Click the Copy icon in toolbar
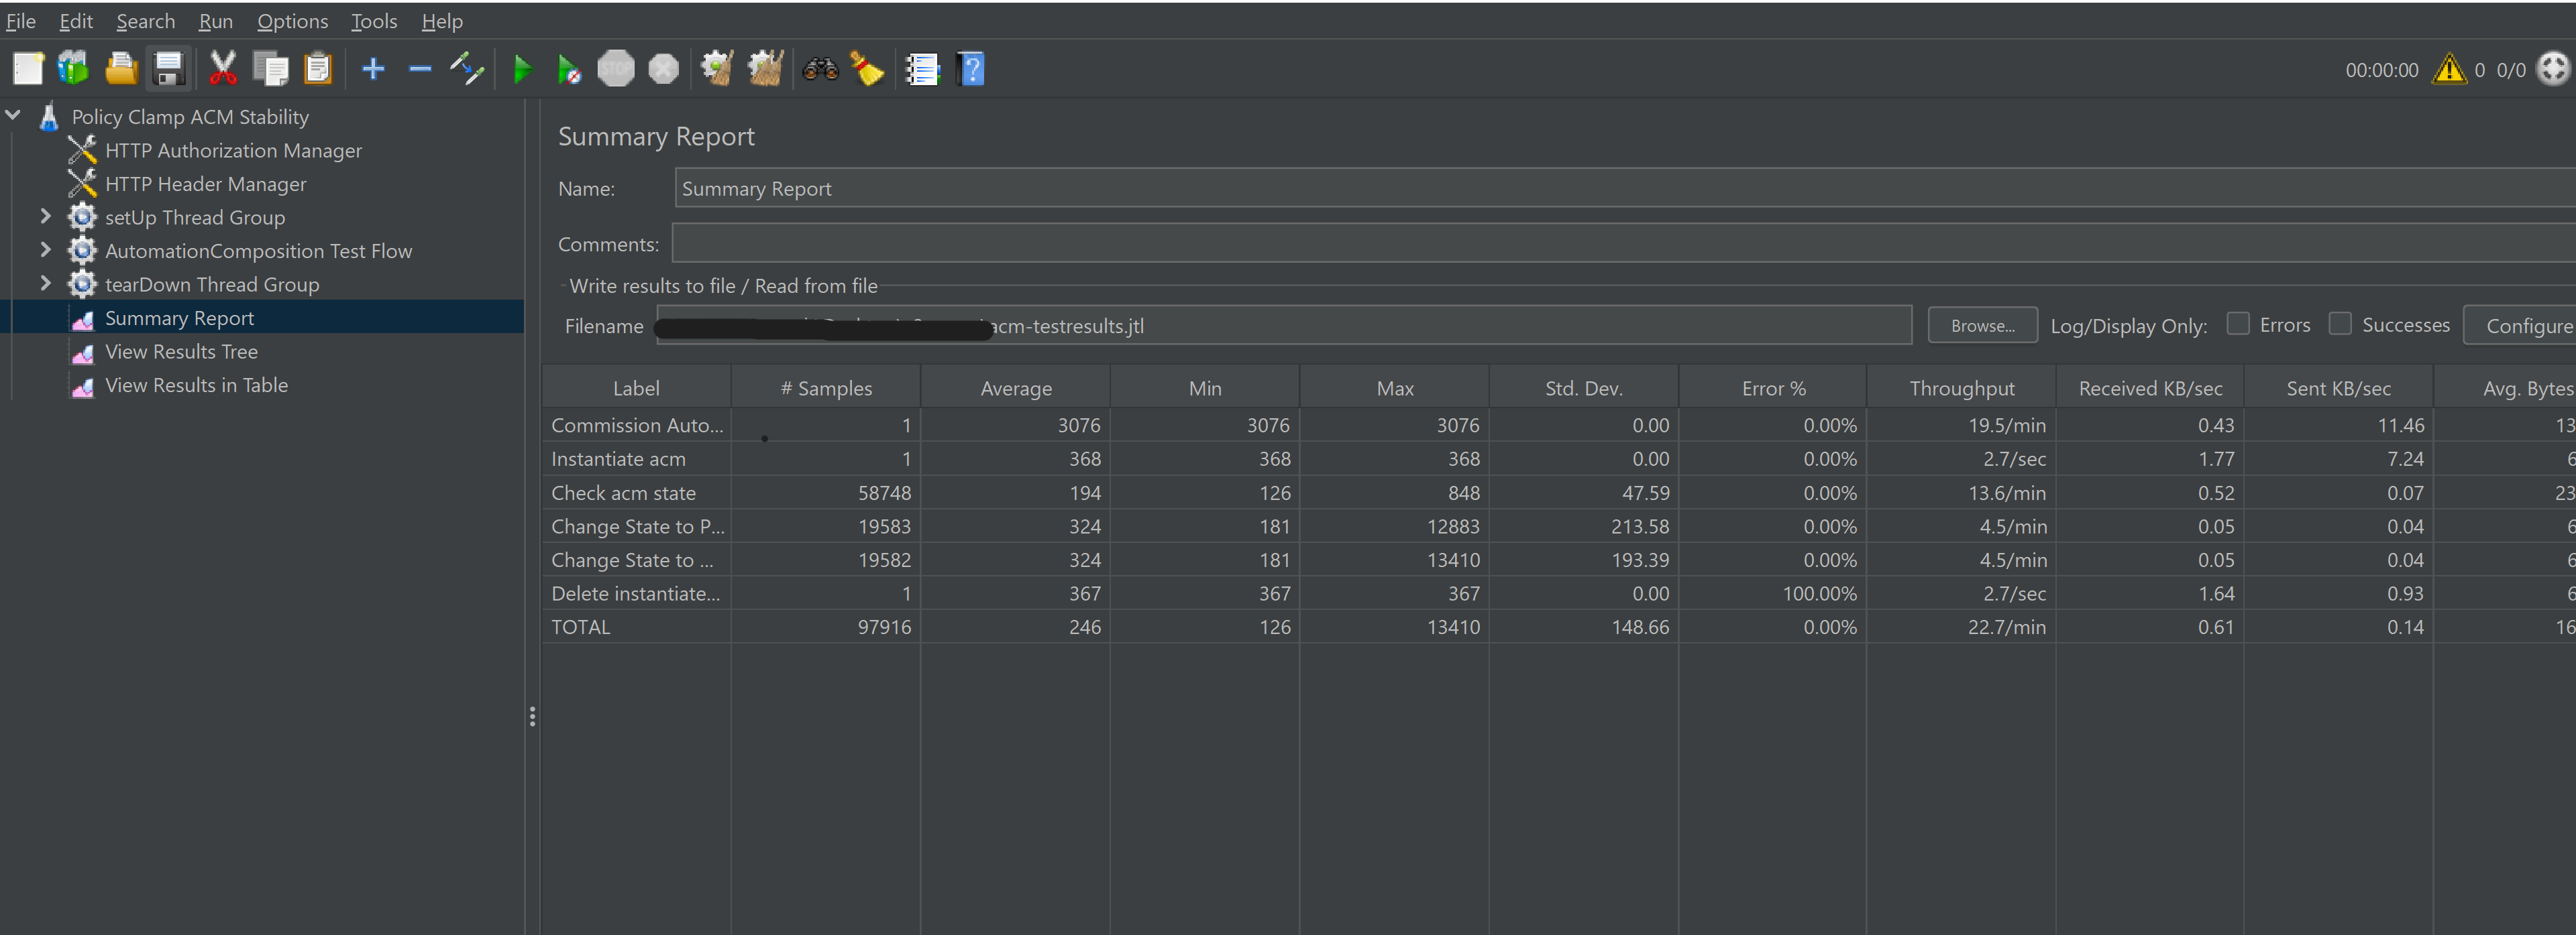2576x935 pixels. (x=270, y=69)
